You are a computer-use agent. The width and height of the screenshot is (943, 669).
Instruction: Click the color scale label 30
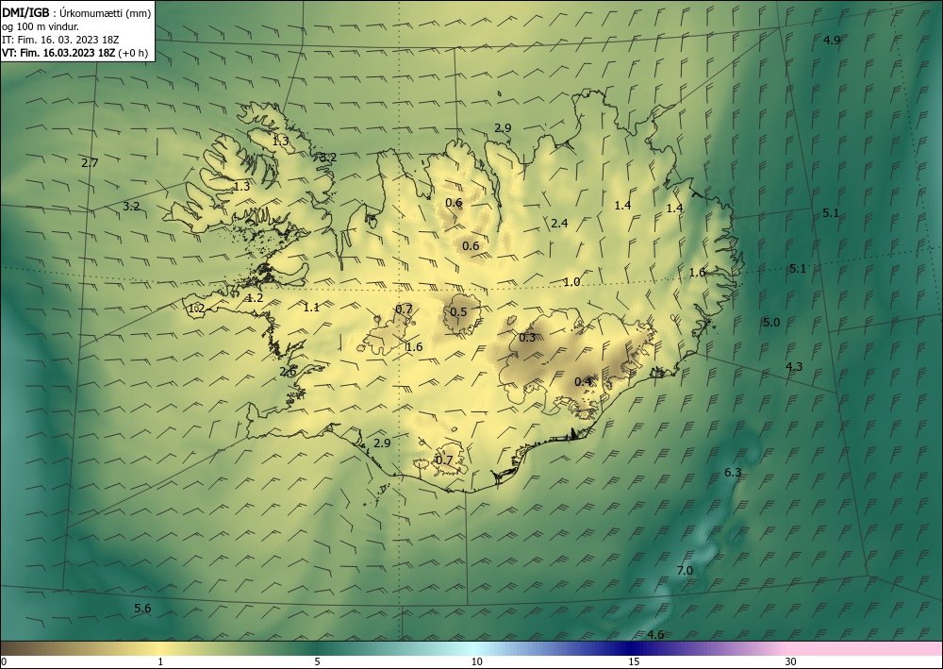791,661
